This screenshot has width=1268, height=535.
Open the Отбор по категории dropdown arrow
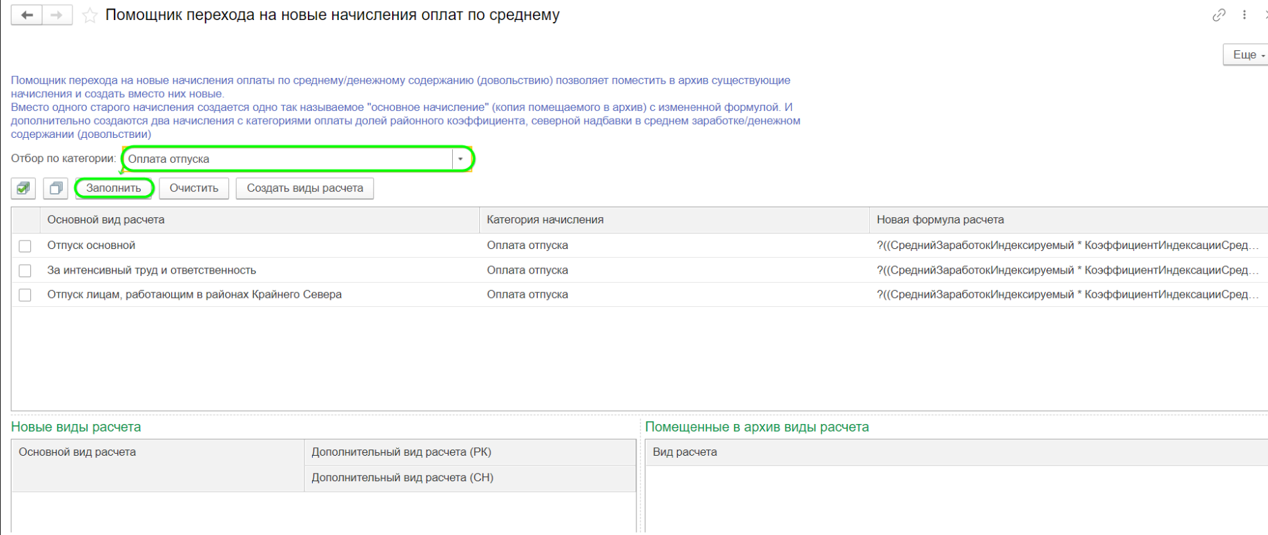460,159
